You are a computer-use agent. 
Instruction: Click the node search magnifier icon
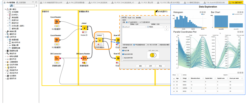coord(12,6)
